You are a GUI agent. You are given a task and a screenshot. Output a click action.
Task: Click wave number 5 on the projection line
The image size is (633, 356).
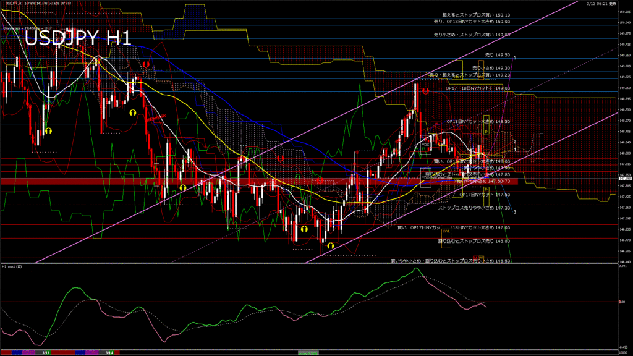coord(515,57)
